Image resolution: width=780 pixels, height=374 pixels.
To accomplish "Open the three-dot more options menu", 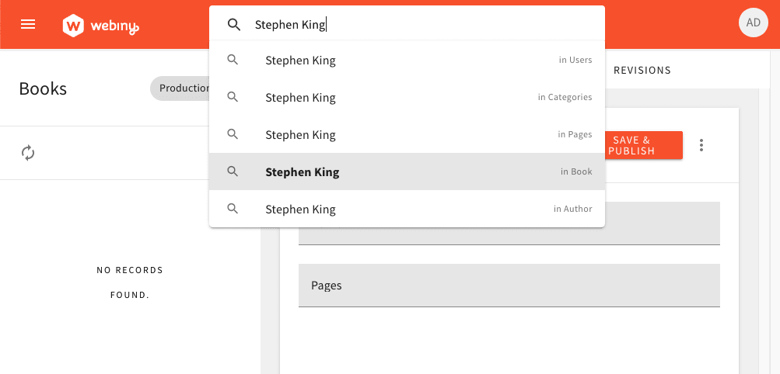I will 701,145.
